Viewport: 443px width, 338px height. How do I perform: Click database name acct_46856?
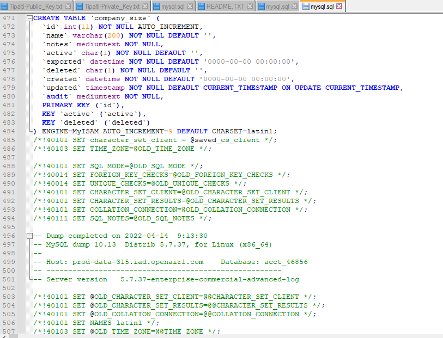(286, 262)
